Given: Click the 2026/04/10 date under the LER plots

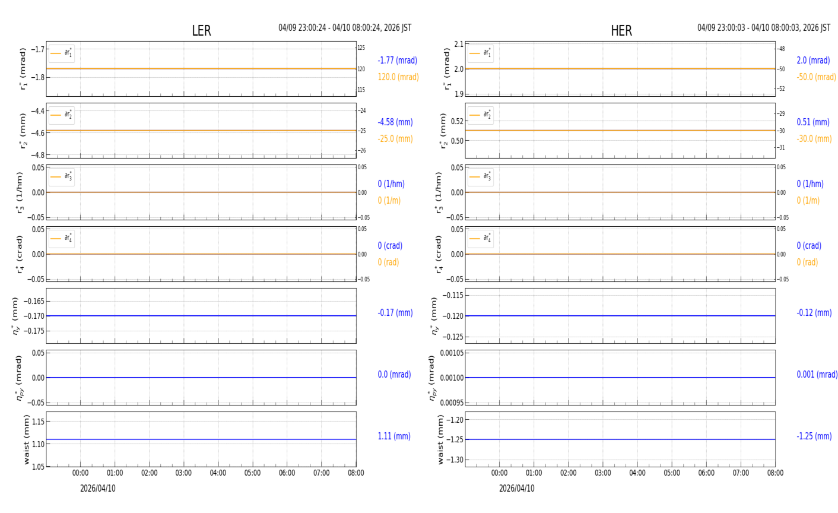Looking at the screenshot, I should tap(98, 489).
